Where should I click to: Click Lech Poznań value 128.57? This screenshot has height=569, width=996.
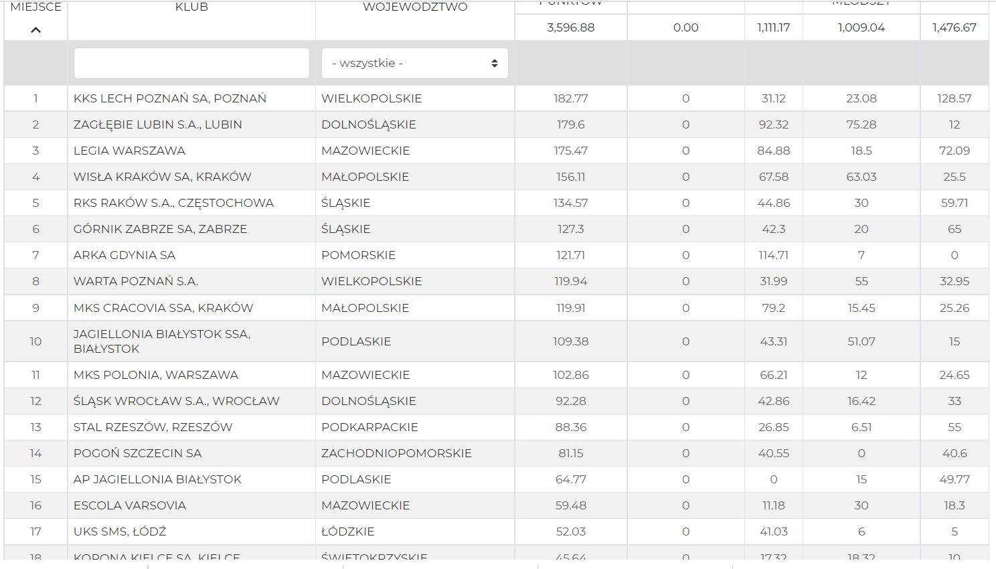pyautogui.click(x=954, y=98)
